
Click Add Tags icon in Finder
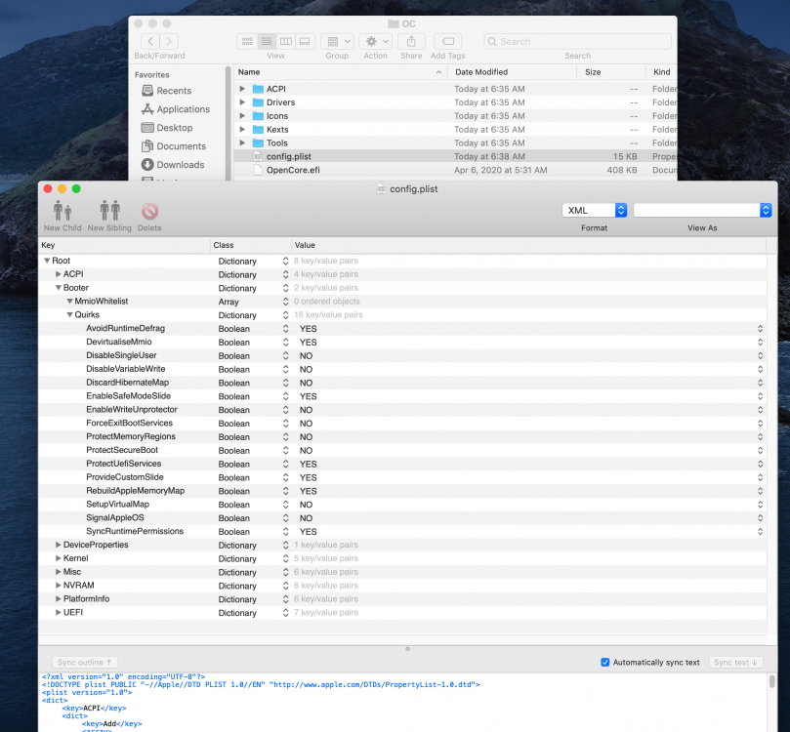tap(448, 41)
